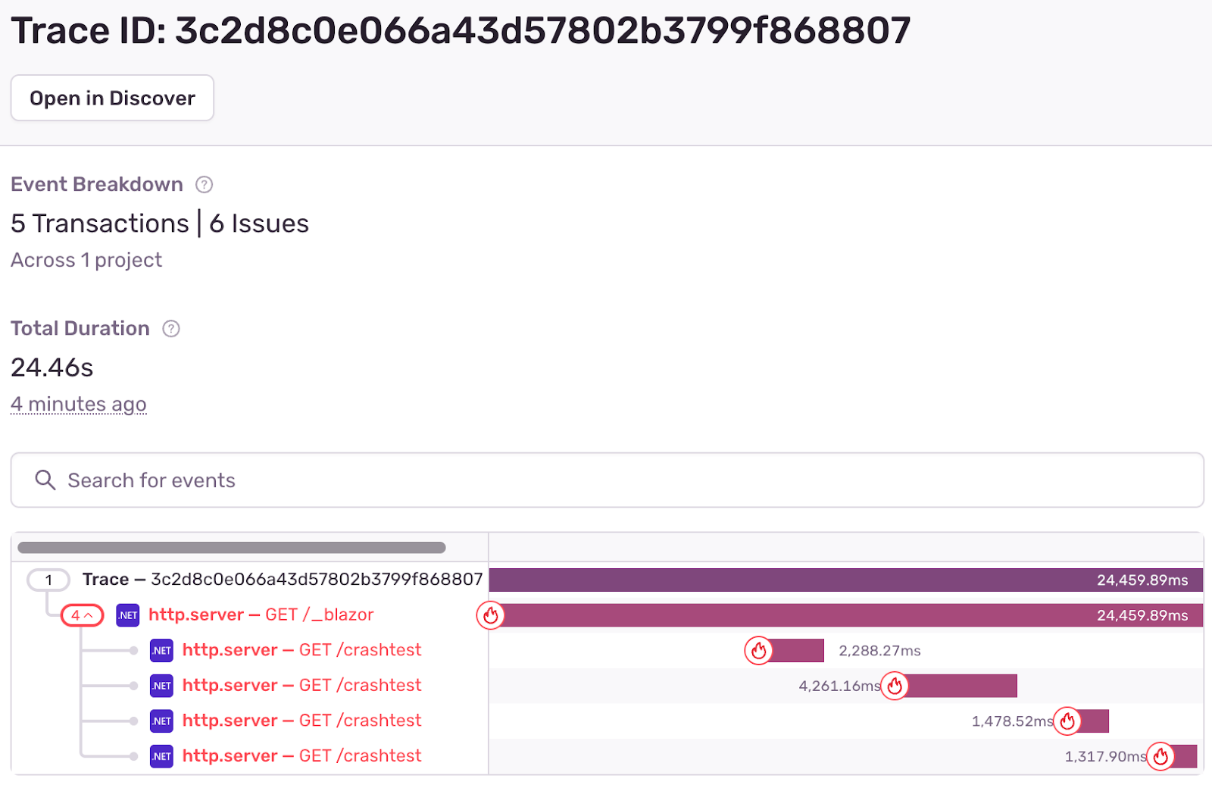Click the fire icon on the 2,288.27ms span
Image resolution: width=1212 pixels, height=788 pixels.
[758, 651]
